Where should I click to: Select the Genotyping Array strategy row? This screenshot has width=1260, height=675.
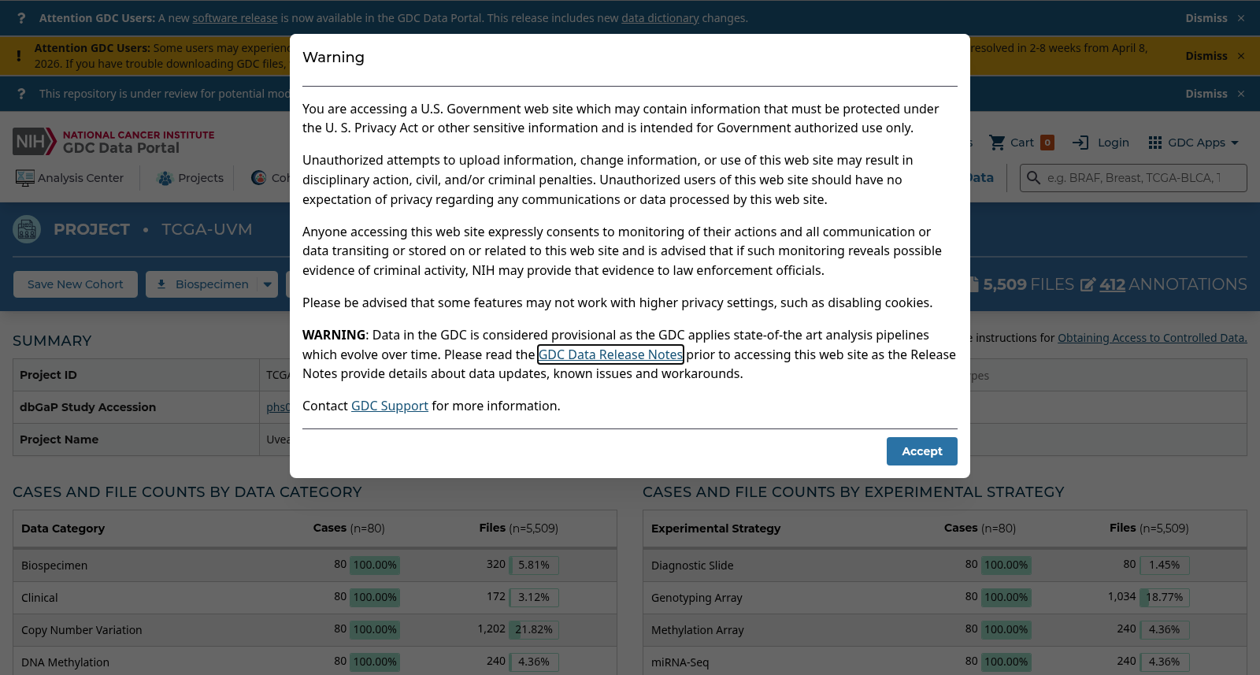945,598
